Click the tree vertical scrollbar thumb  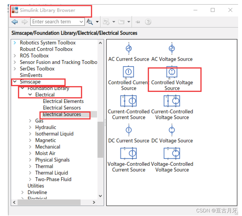100,139
